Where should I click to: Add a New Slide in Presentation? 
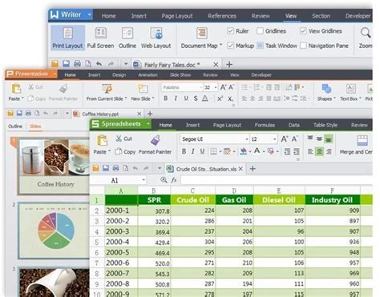pos(143,92)
